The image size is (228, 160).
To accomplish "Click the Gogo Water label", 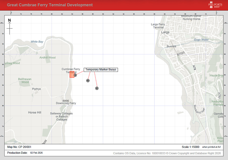I will click(x=201, y=40).
